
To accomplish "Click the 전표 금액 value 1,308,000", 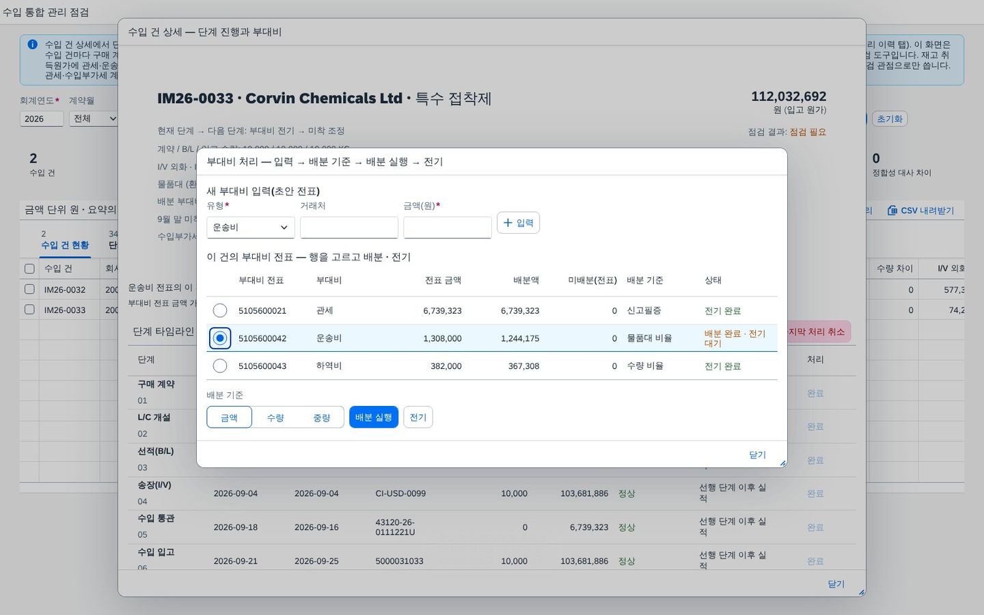I will point(443,338).
